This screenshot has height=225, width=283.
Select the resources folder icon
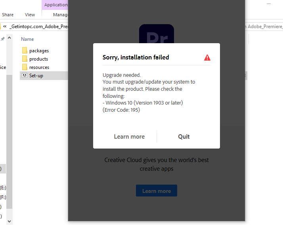click(25, 67)
